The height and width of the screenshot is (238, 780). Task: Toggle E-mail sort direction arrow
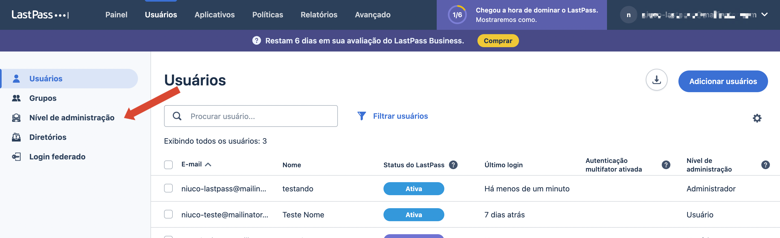[208, 165]
